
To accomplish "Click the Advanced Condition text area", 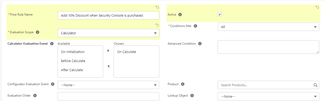I will click(268, 47).
